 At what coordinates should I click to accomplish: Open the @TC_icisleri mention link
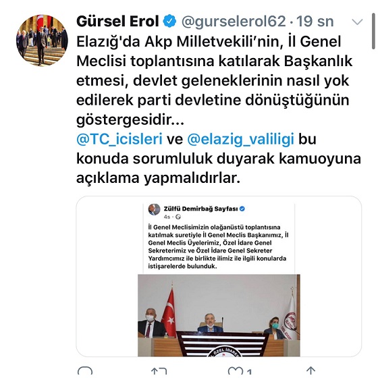119,139
